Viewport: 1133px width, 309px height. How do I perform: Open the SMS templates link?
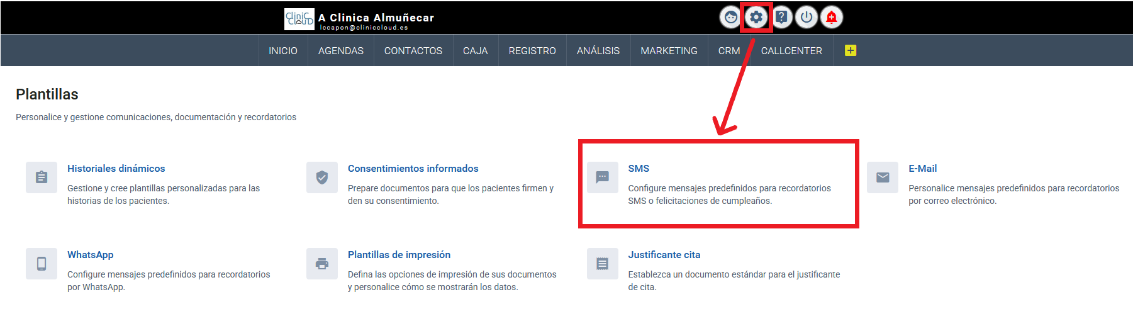pos(639,169)
